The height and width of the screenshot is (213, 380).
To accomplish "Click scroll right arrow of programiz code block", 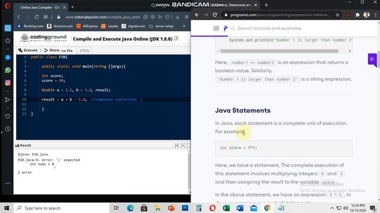I will tap(350, 51).
